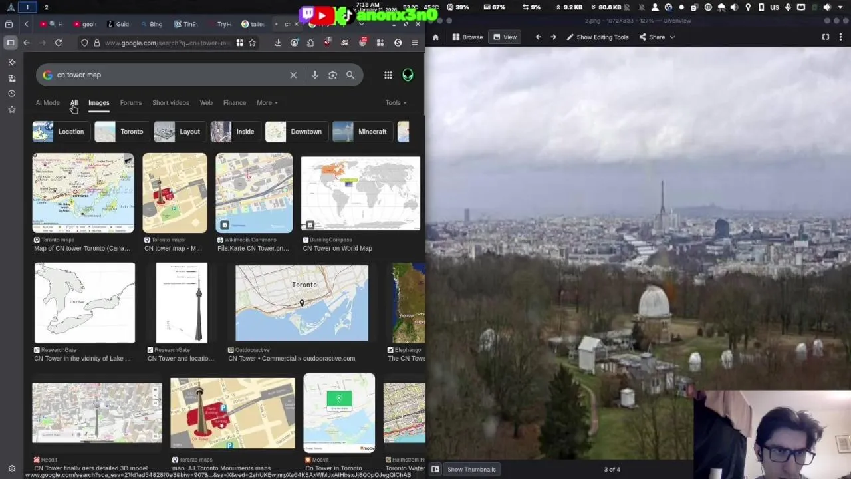Open the system volume tray icon
Viewport: 851px width, 479px height.
click(827, 7)
